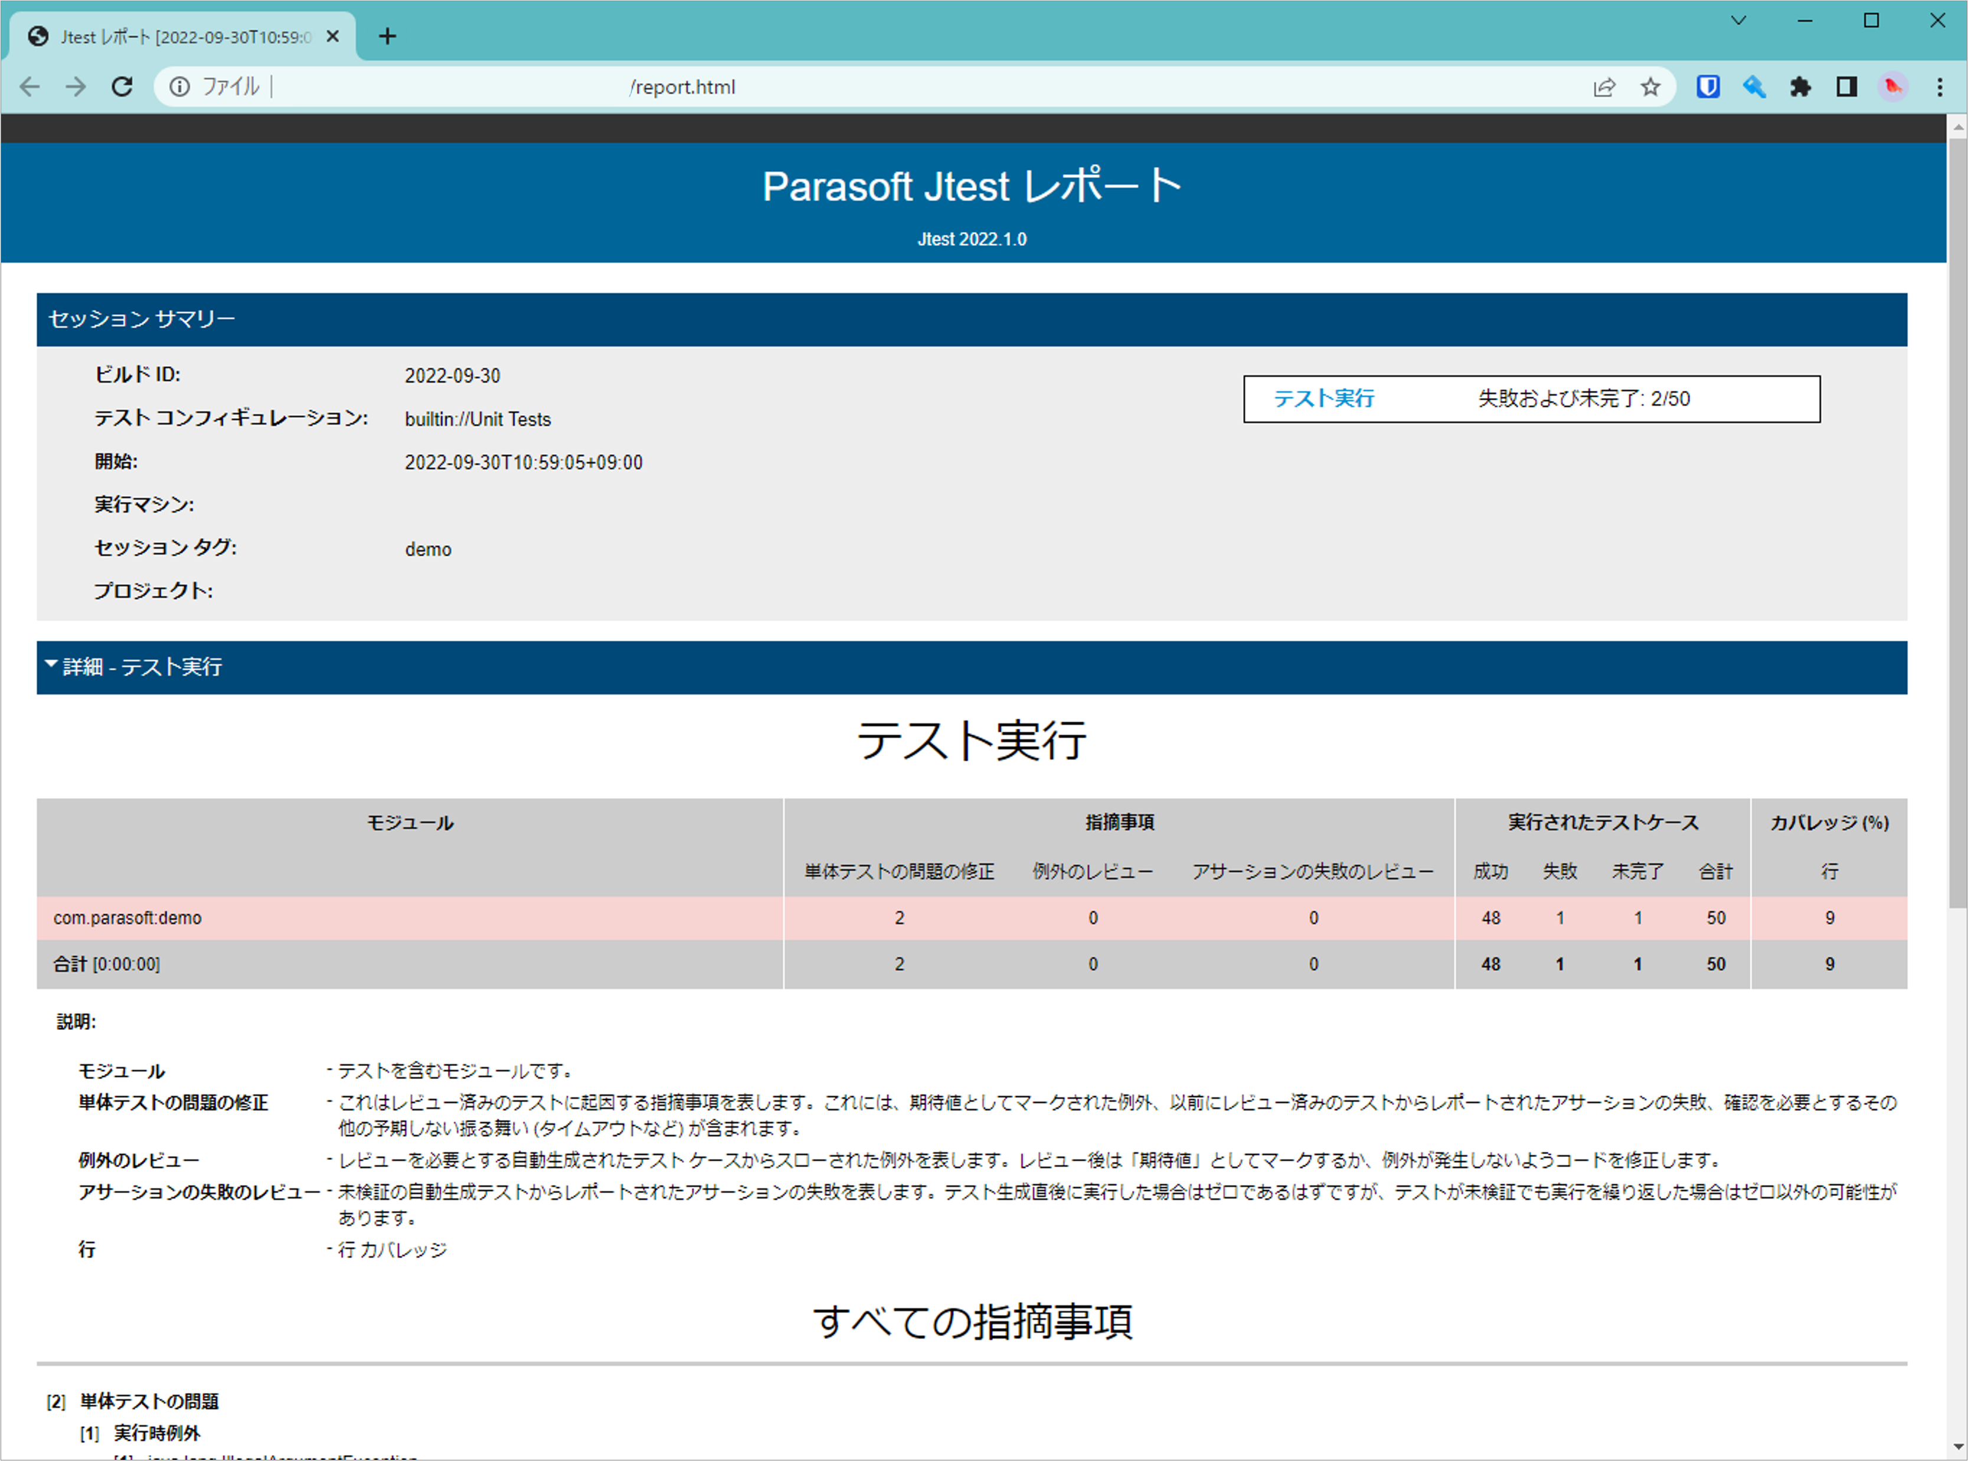
Task: Open the share page icon
Action: (x=1604, y=87)
